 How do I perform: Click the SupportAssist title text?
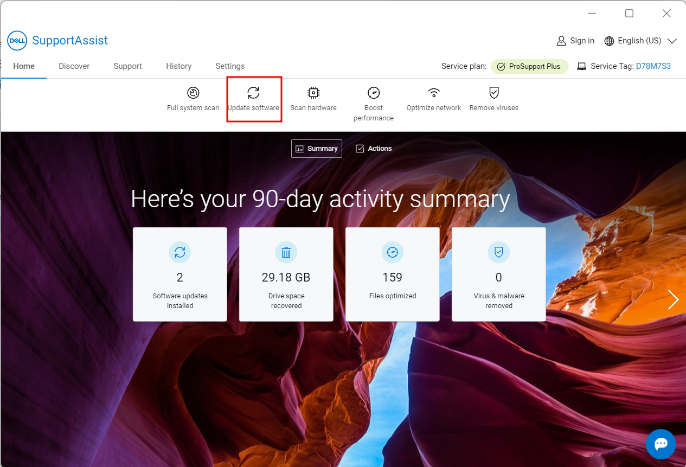coord(70,41)
